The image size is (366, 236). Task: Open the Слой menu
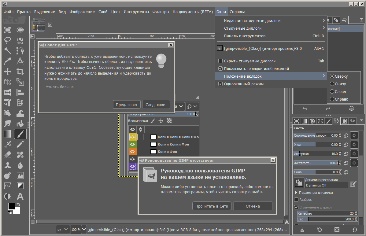[x=103, y=12]
